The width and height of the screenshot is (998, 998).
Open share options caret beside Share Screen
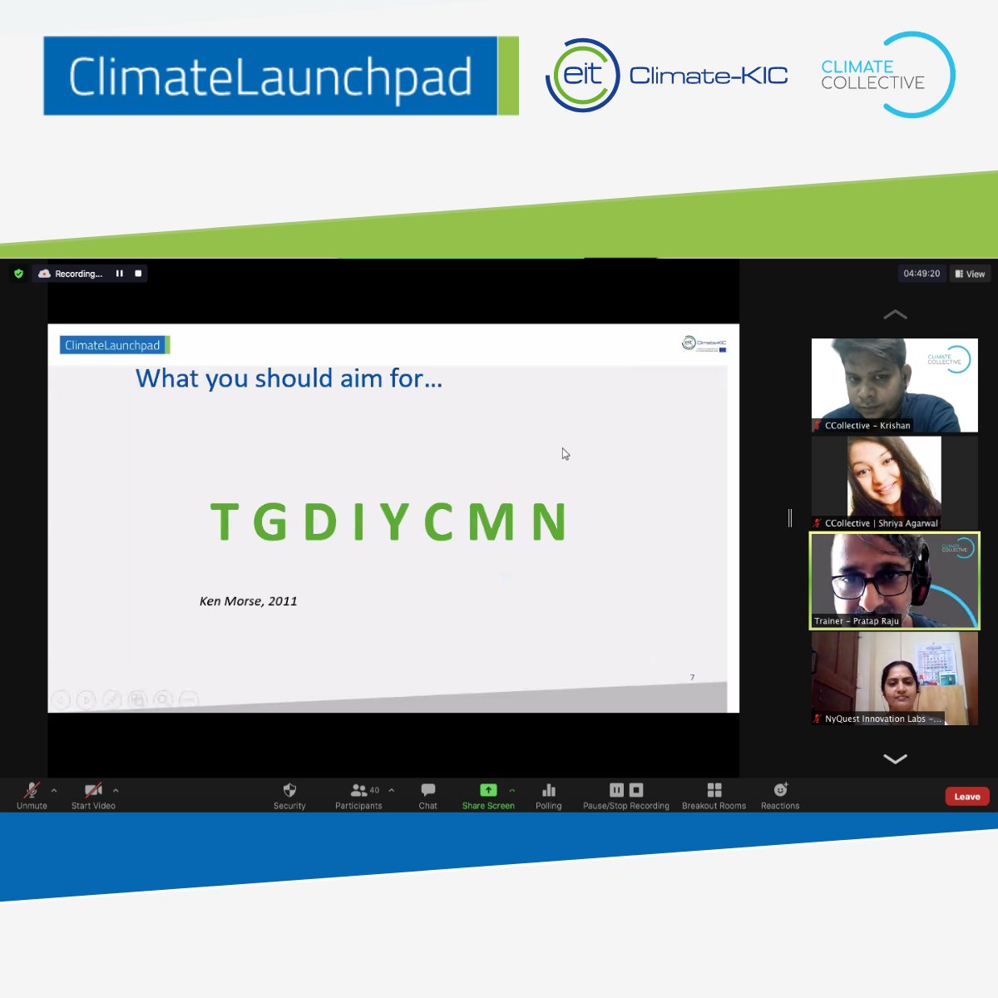click(512, 790)
